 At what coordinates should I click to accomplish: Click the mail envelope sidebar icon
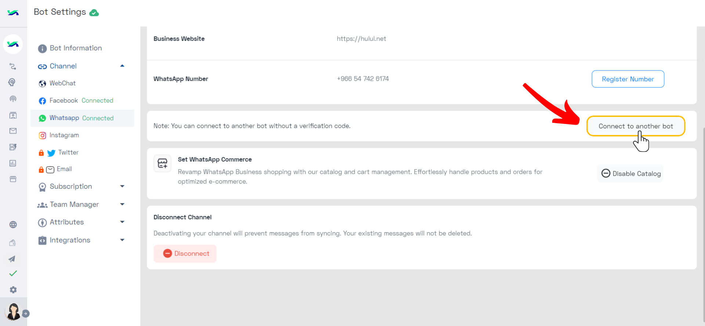pyautogui.click(x=13, y=131)
